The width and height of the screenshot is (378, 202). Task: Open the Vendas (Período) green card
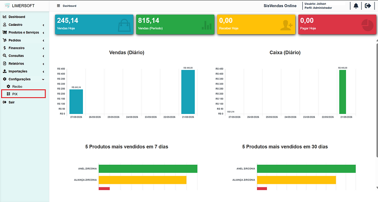click(x=175, y=25)
